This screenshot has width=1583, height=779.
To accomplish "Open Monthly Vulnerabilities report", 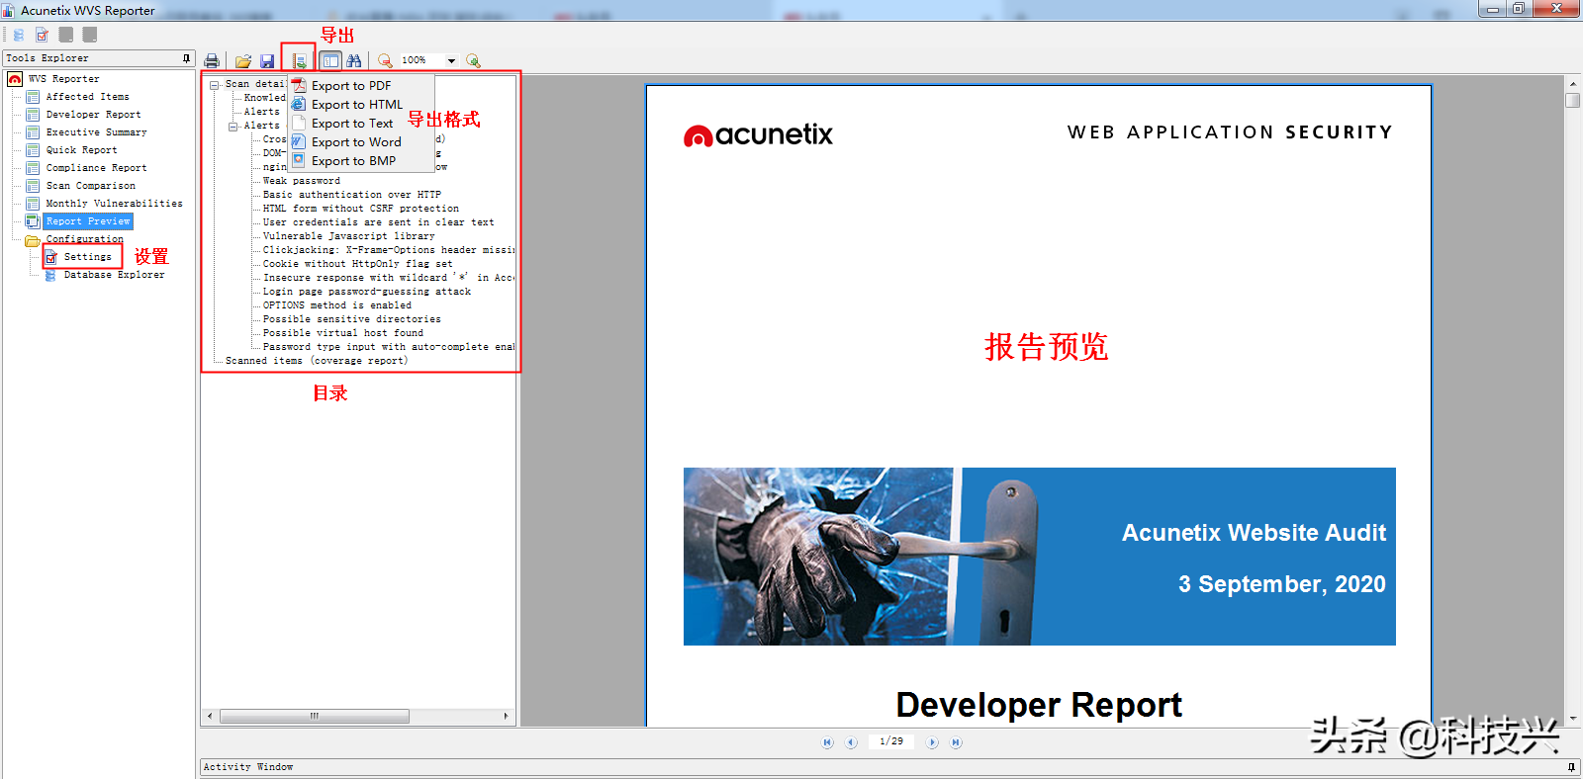I will (114, 204).
